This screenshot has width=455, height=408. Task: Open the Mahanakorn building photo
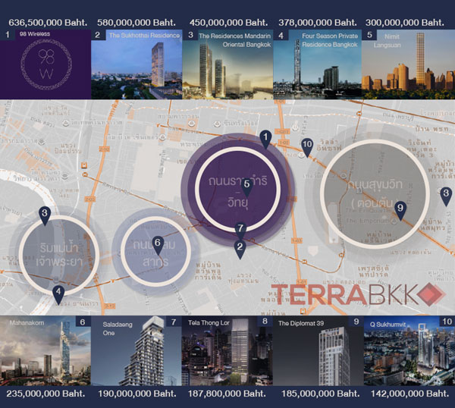pyautogui.click(x=45, y=351)
